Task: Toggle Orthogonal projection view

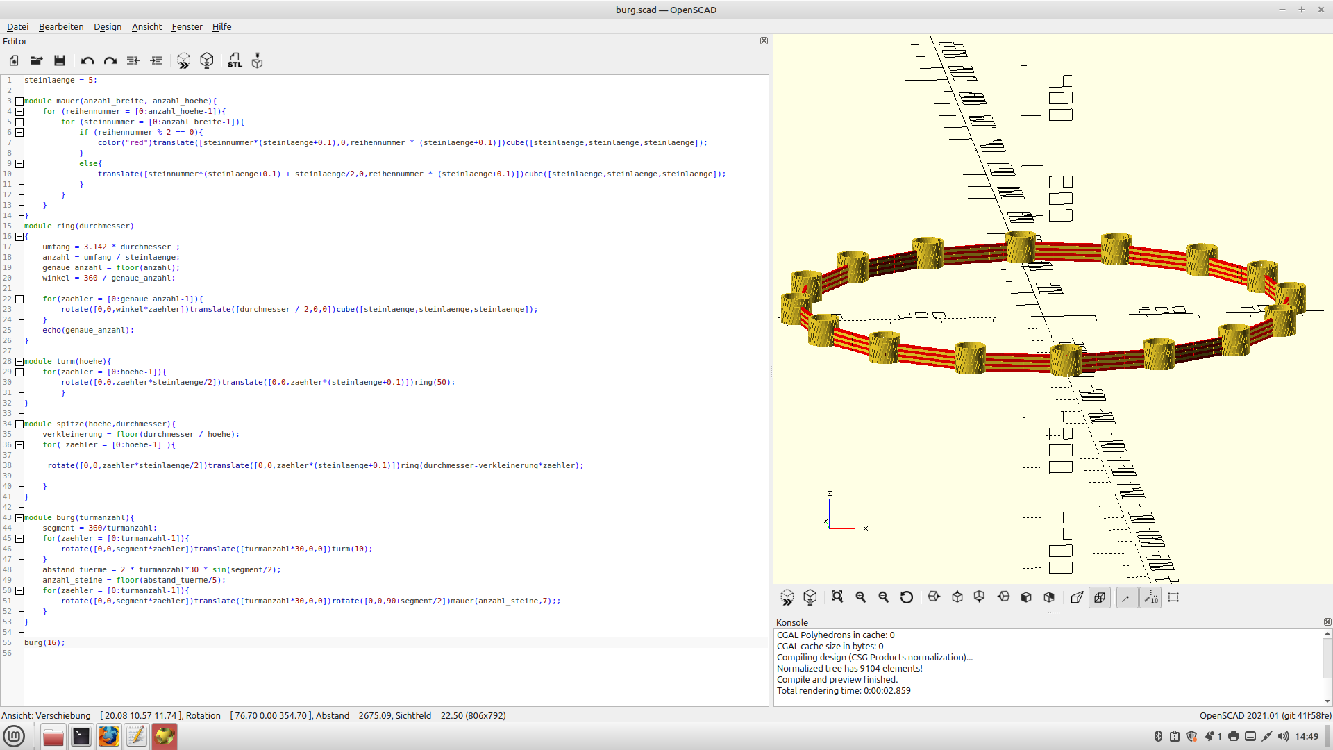Action: point(1100,597)
